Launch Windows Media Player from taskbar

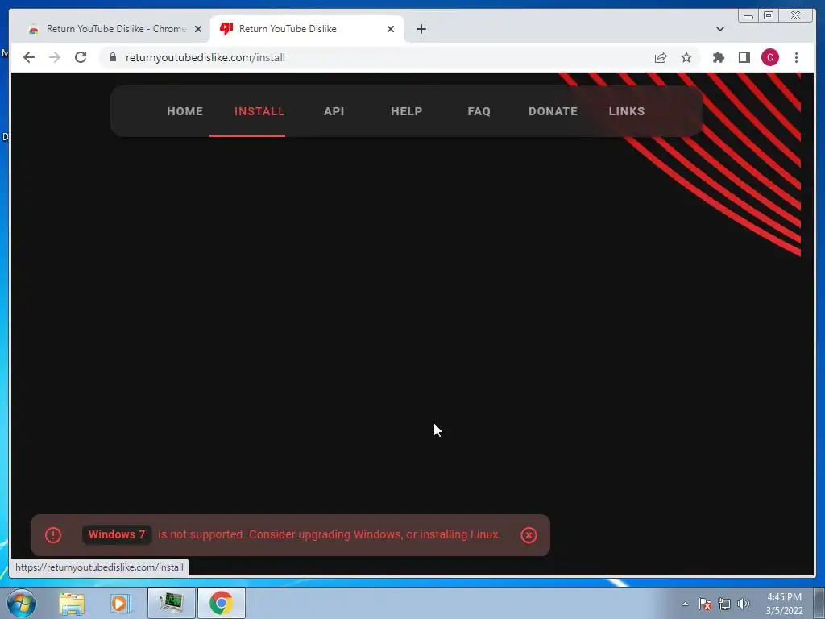(119, 603)
